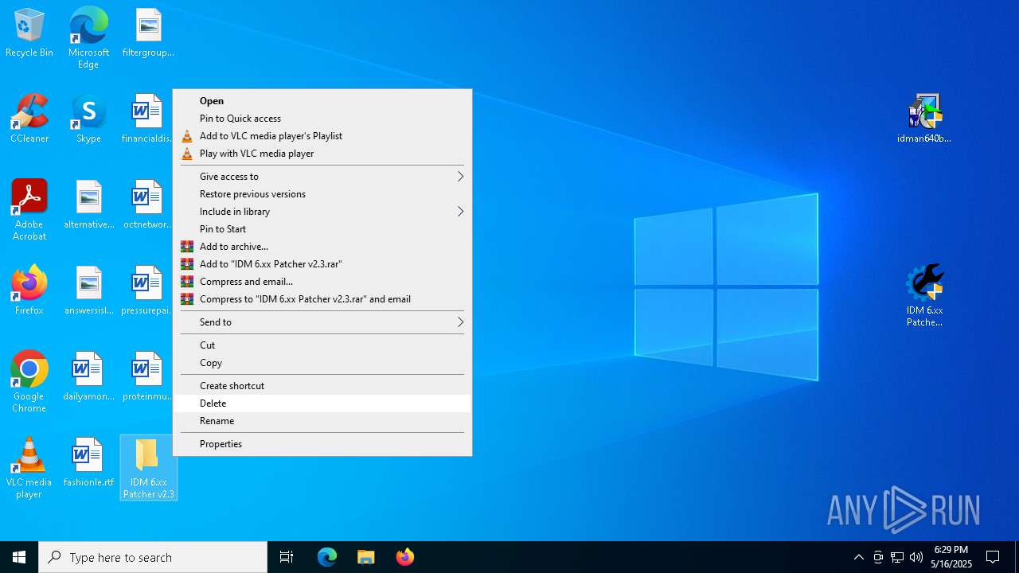Select the fashionle.rtf document icon
Screen dimensions: 1019x573
pyautogui.click(x=88, y=463)
